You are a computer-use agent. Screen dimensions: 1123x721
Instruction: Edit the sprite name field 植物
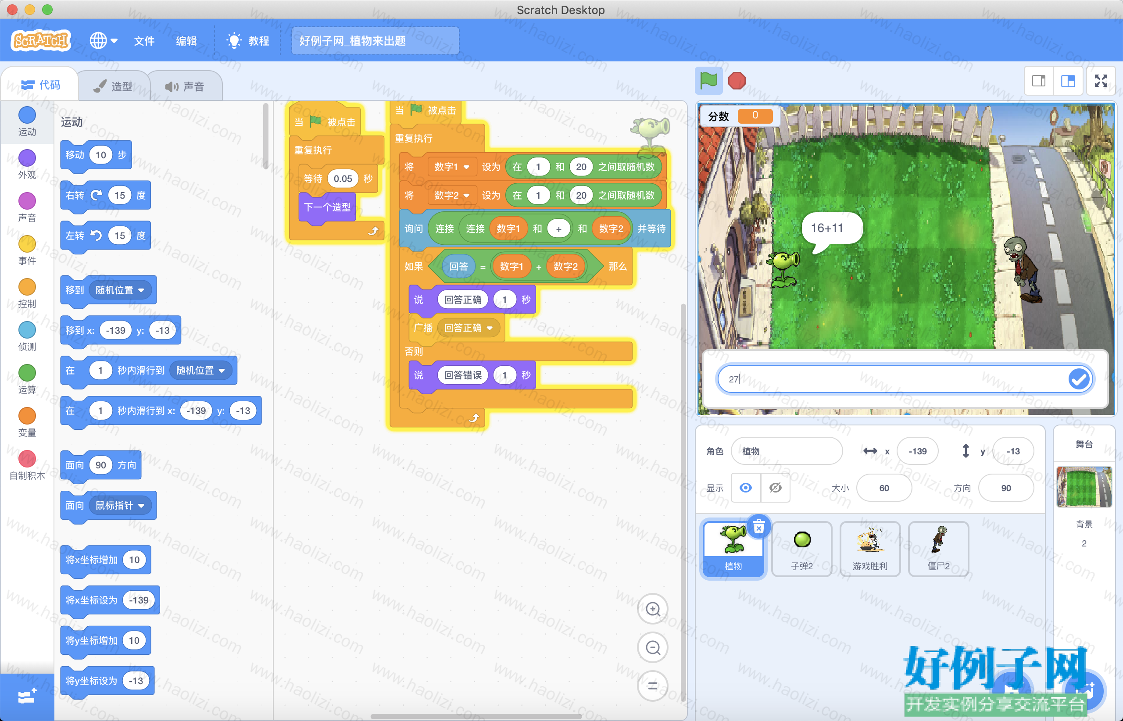(x=787, y=451)
